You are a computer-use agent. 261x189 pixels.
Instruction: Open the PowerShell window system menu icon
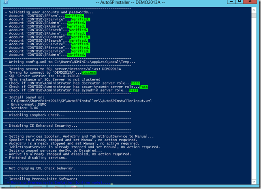tap(6, 2)
